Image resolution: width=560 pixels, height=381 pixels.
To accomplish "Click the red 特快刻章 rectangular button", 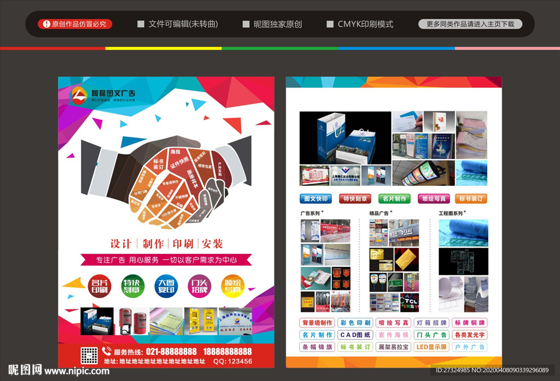I will 355,198.
